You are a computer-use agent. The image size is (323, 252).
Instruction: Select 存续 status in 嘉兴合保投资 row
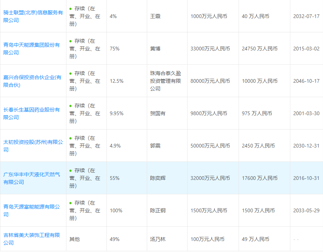coord(85,81)
